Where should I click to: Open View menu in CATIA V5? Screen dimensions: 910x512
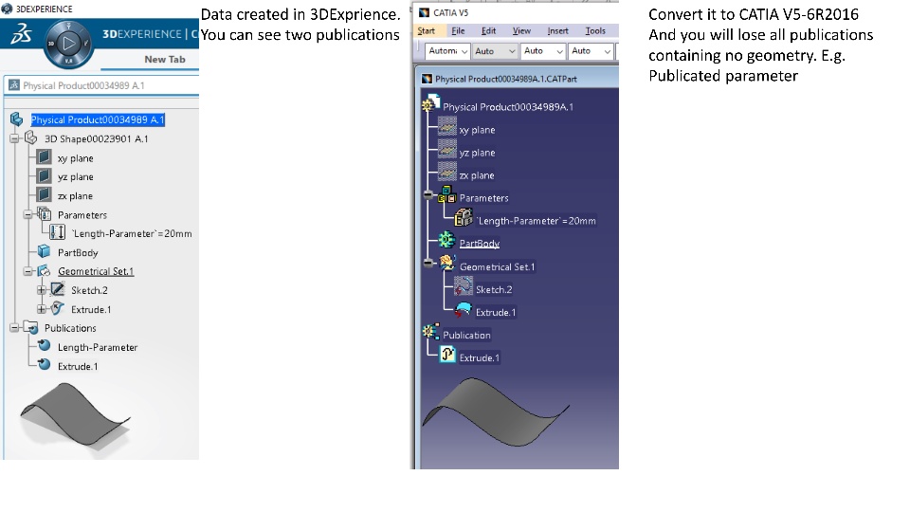tap(521, 30)
